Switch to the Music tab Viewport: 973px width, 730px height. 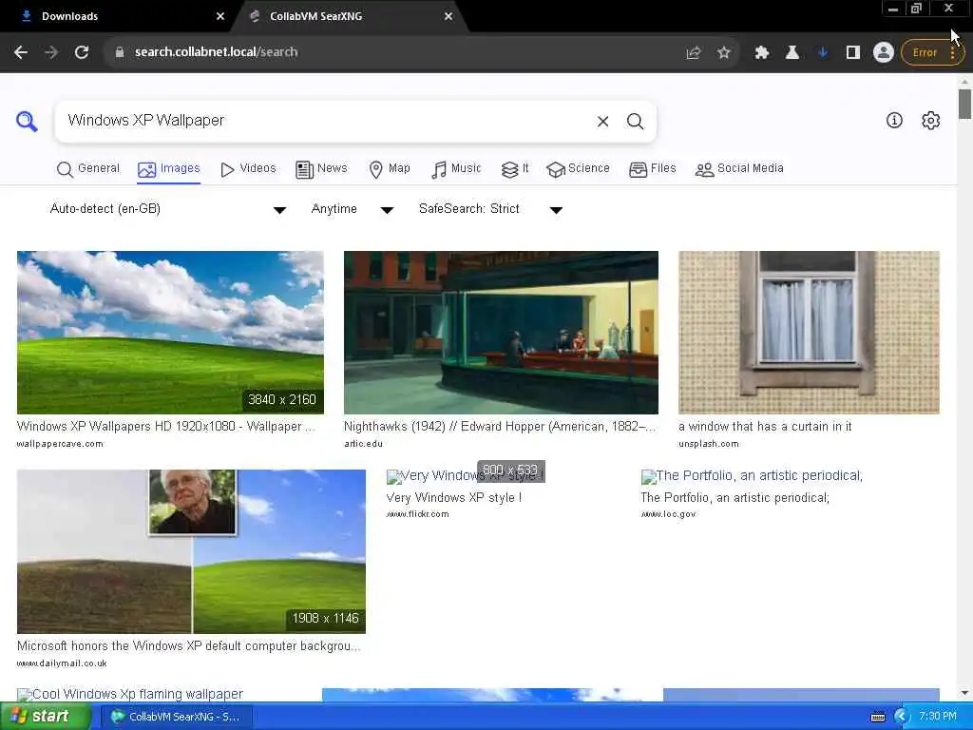pos(456,169)
